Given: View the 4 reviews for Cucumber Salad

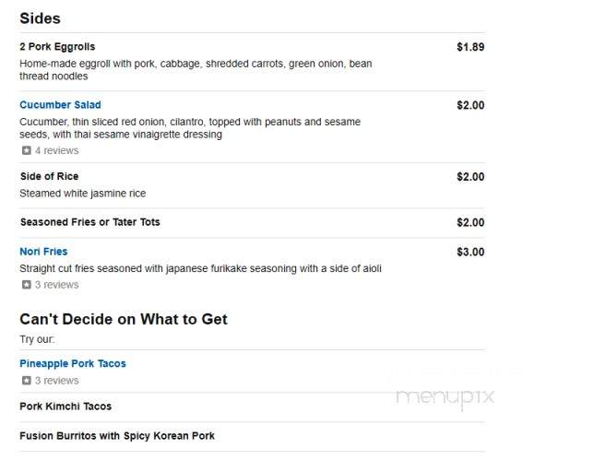Looking at the screenshot, I should tap(57, 150).
